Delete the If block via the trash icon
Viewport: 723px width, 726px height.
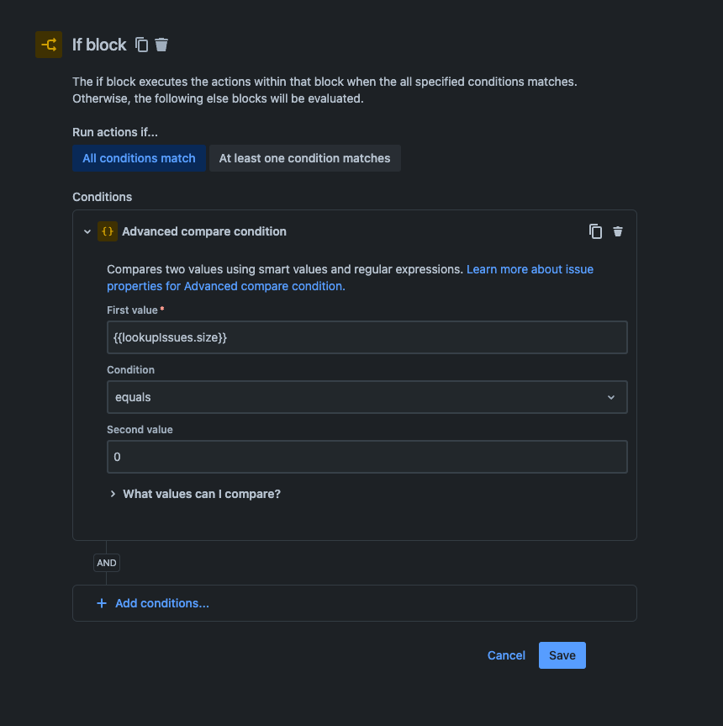coord(161,45)
